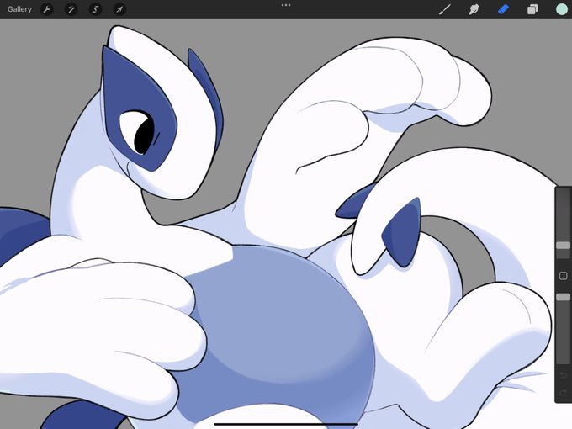Activate the Transform arrow tool
This screenshot has height=429, width=572.
119,9
